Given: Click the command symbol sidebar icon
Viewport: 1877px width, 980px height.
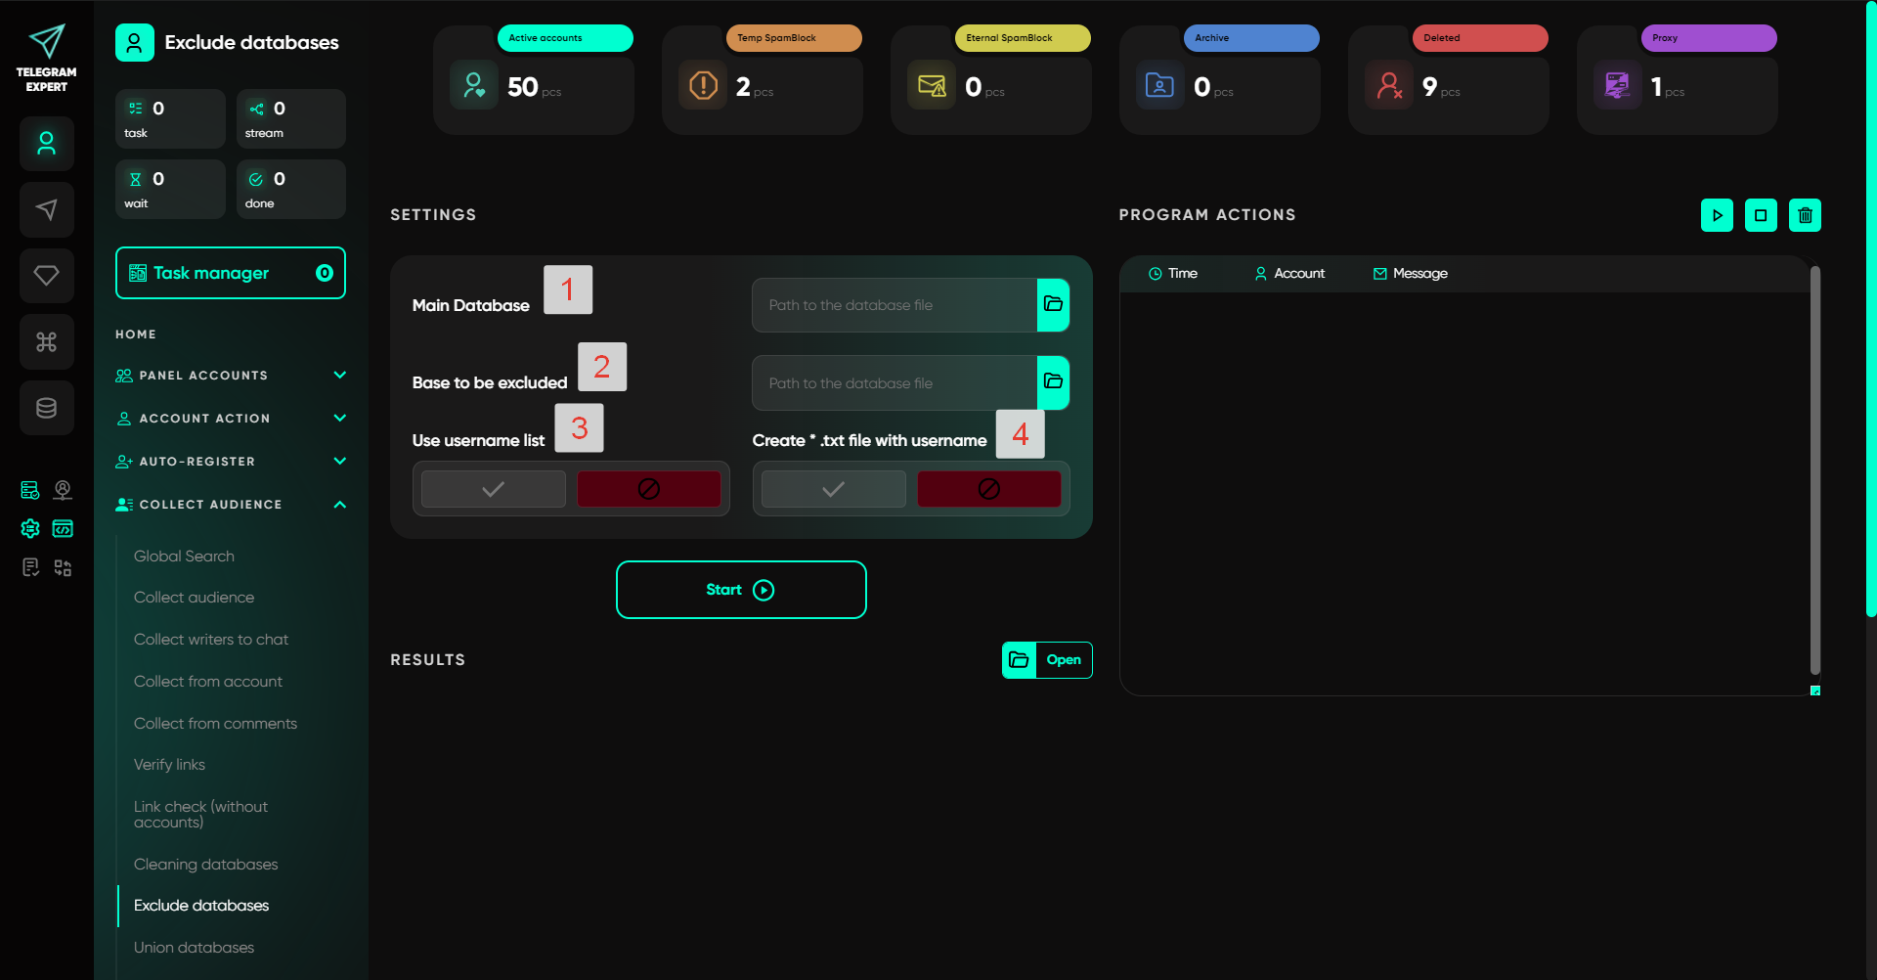Looking at the screenshot, I should (x=46, y=341).
